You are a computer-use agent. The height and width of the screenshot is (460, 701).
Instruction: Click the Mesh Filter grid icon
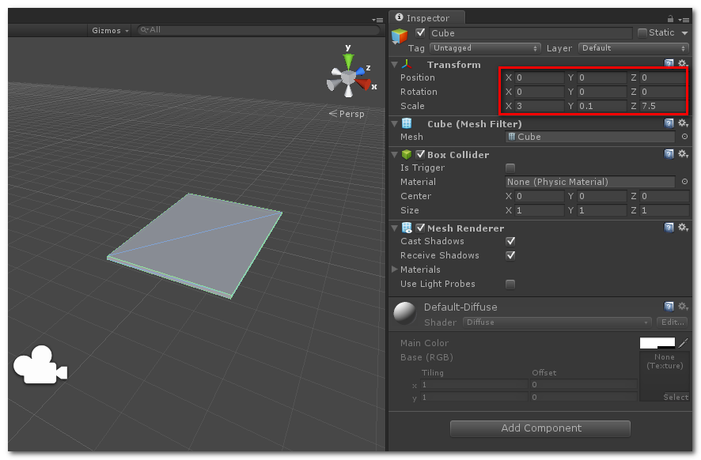407,123
